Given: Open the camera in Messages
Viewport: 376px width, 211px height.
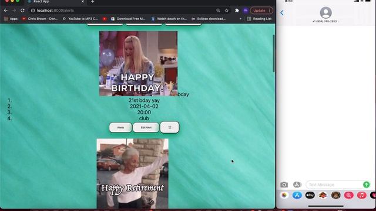Looking at the screenshot, I should click(284, 185).
